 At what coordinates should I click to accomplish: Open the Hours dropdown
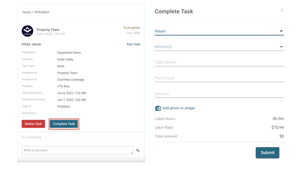pyautogui.click(x=219, y=31)
